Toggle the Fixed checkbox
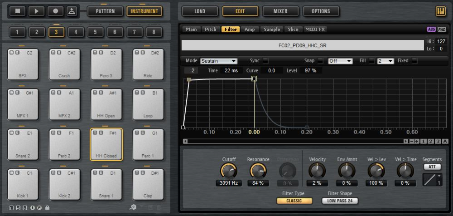The width and height of the screenshot is (453, 216). coord(414,61)
